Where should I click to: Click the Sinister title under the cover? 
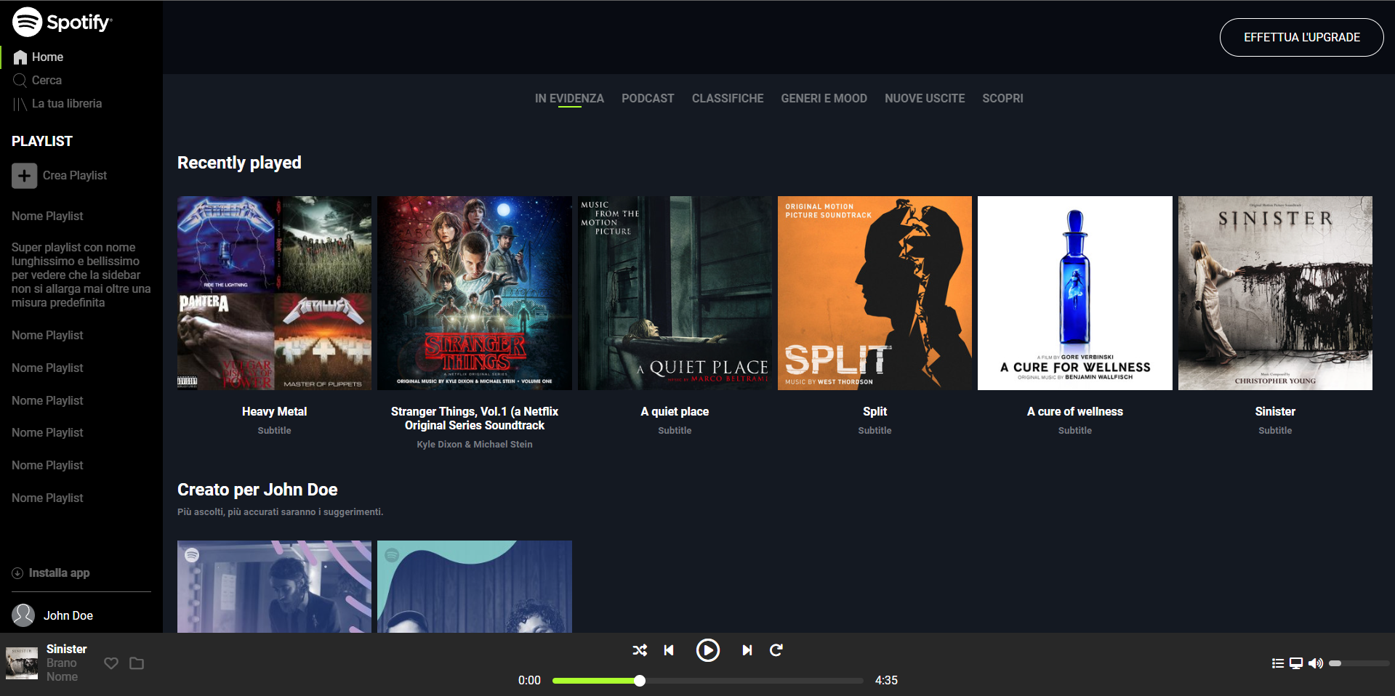[1275, 411]
